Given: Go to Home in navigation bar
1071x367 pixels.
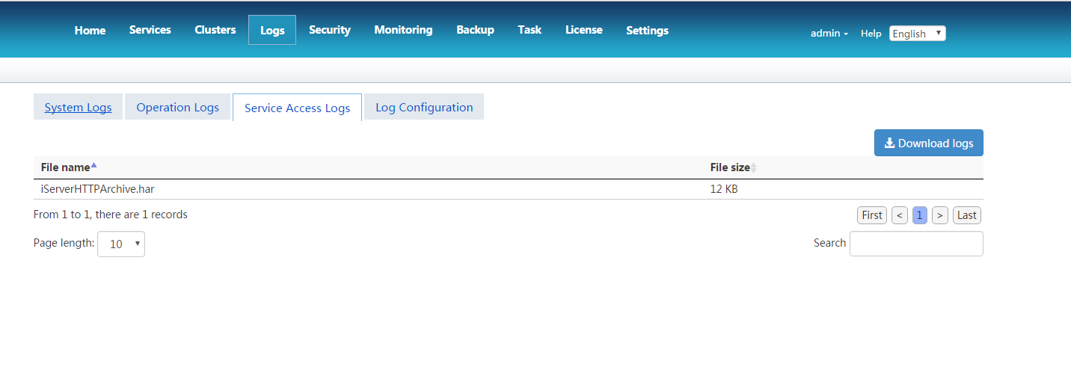Looking at the screenshot, I should point(90,31).
